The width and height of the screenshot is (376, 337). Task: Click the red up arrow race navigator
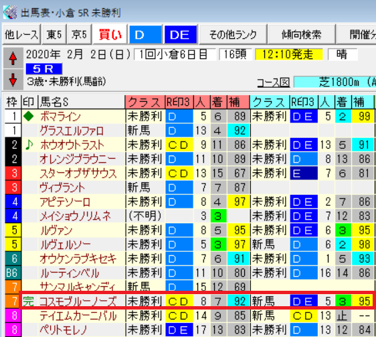(x=13, y=58)
